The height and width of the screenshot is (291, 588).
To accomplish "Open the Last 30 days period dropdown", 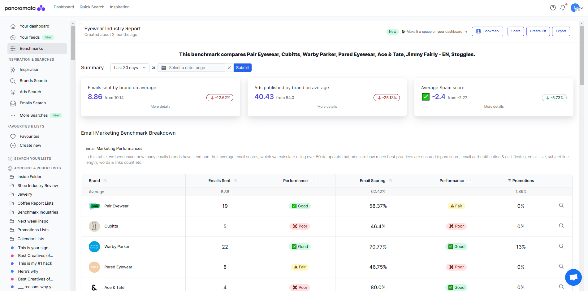I will [130, 68].
